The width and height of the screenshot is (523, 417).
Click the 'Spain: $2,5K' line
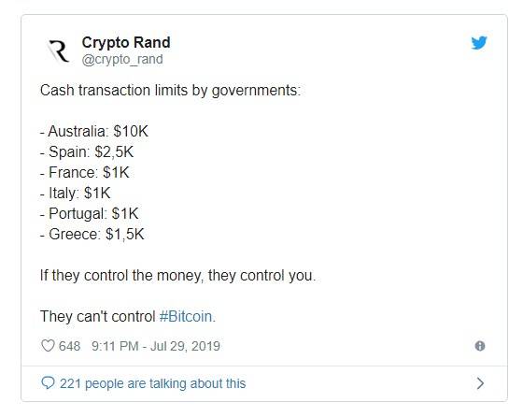[87, 151]
